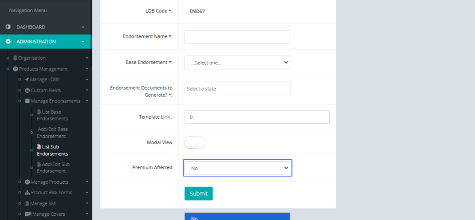Image resolution: width=475 pixels, height=220 pixels.
Task: Open the Premium Affected dropdown
Action: (237, 168)
